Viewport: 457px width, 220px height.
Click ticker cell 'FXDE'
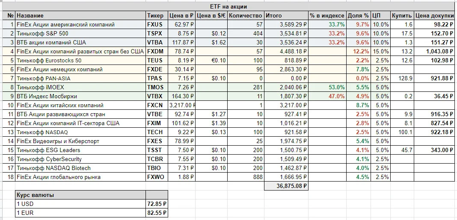[x=157, y=69]
